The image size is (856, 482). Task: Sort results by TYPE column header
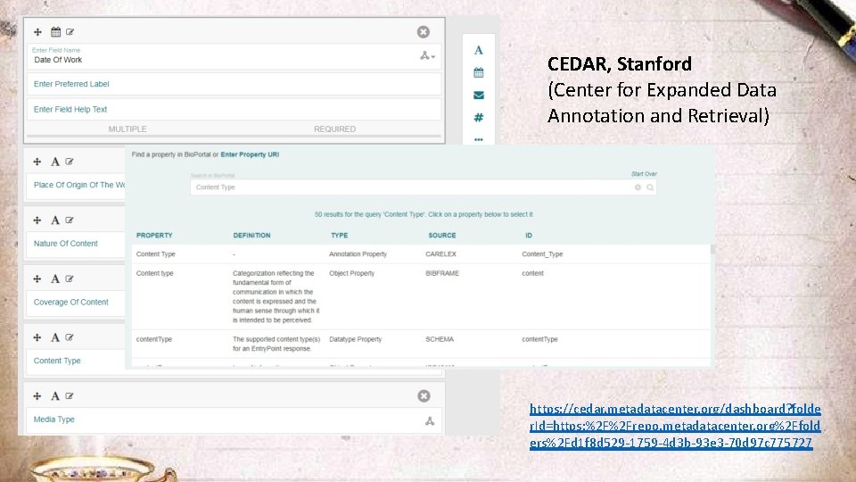click(x=339, y=236)
